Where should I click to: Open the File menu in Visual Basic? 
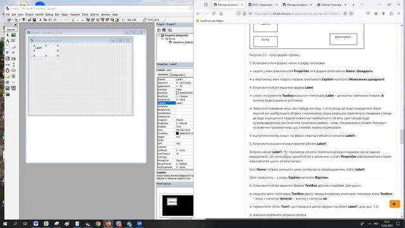8,15
